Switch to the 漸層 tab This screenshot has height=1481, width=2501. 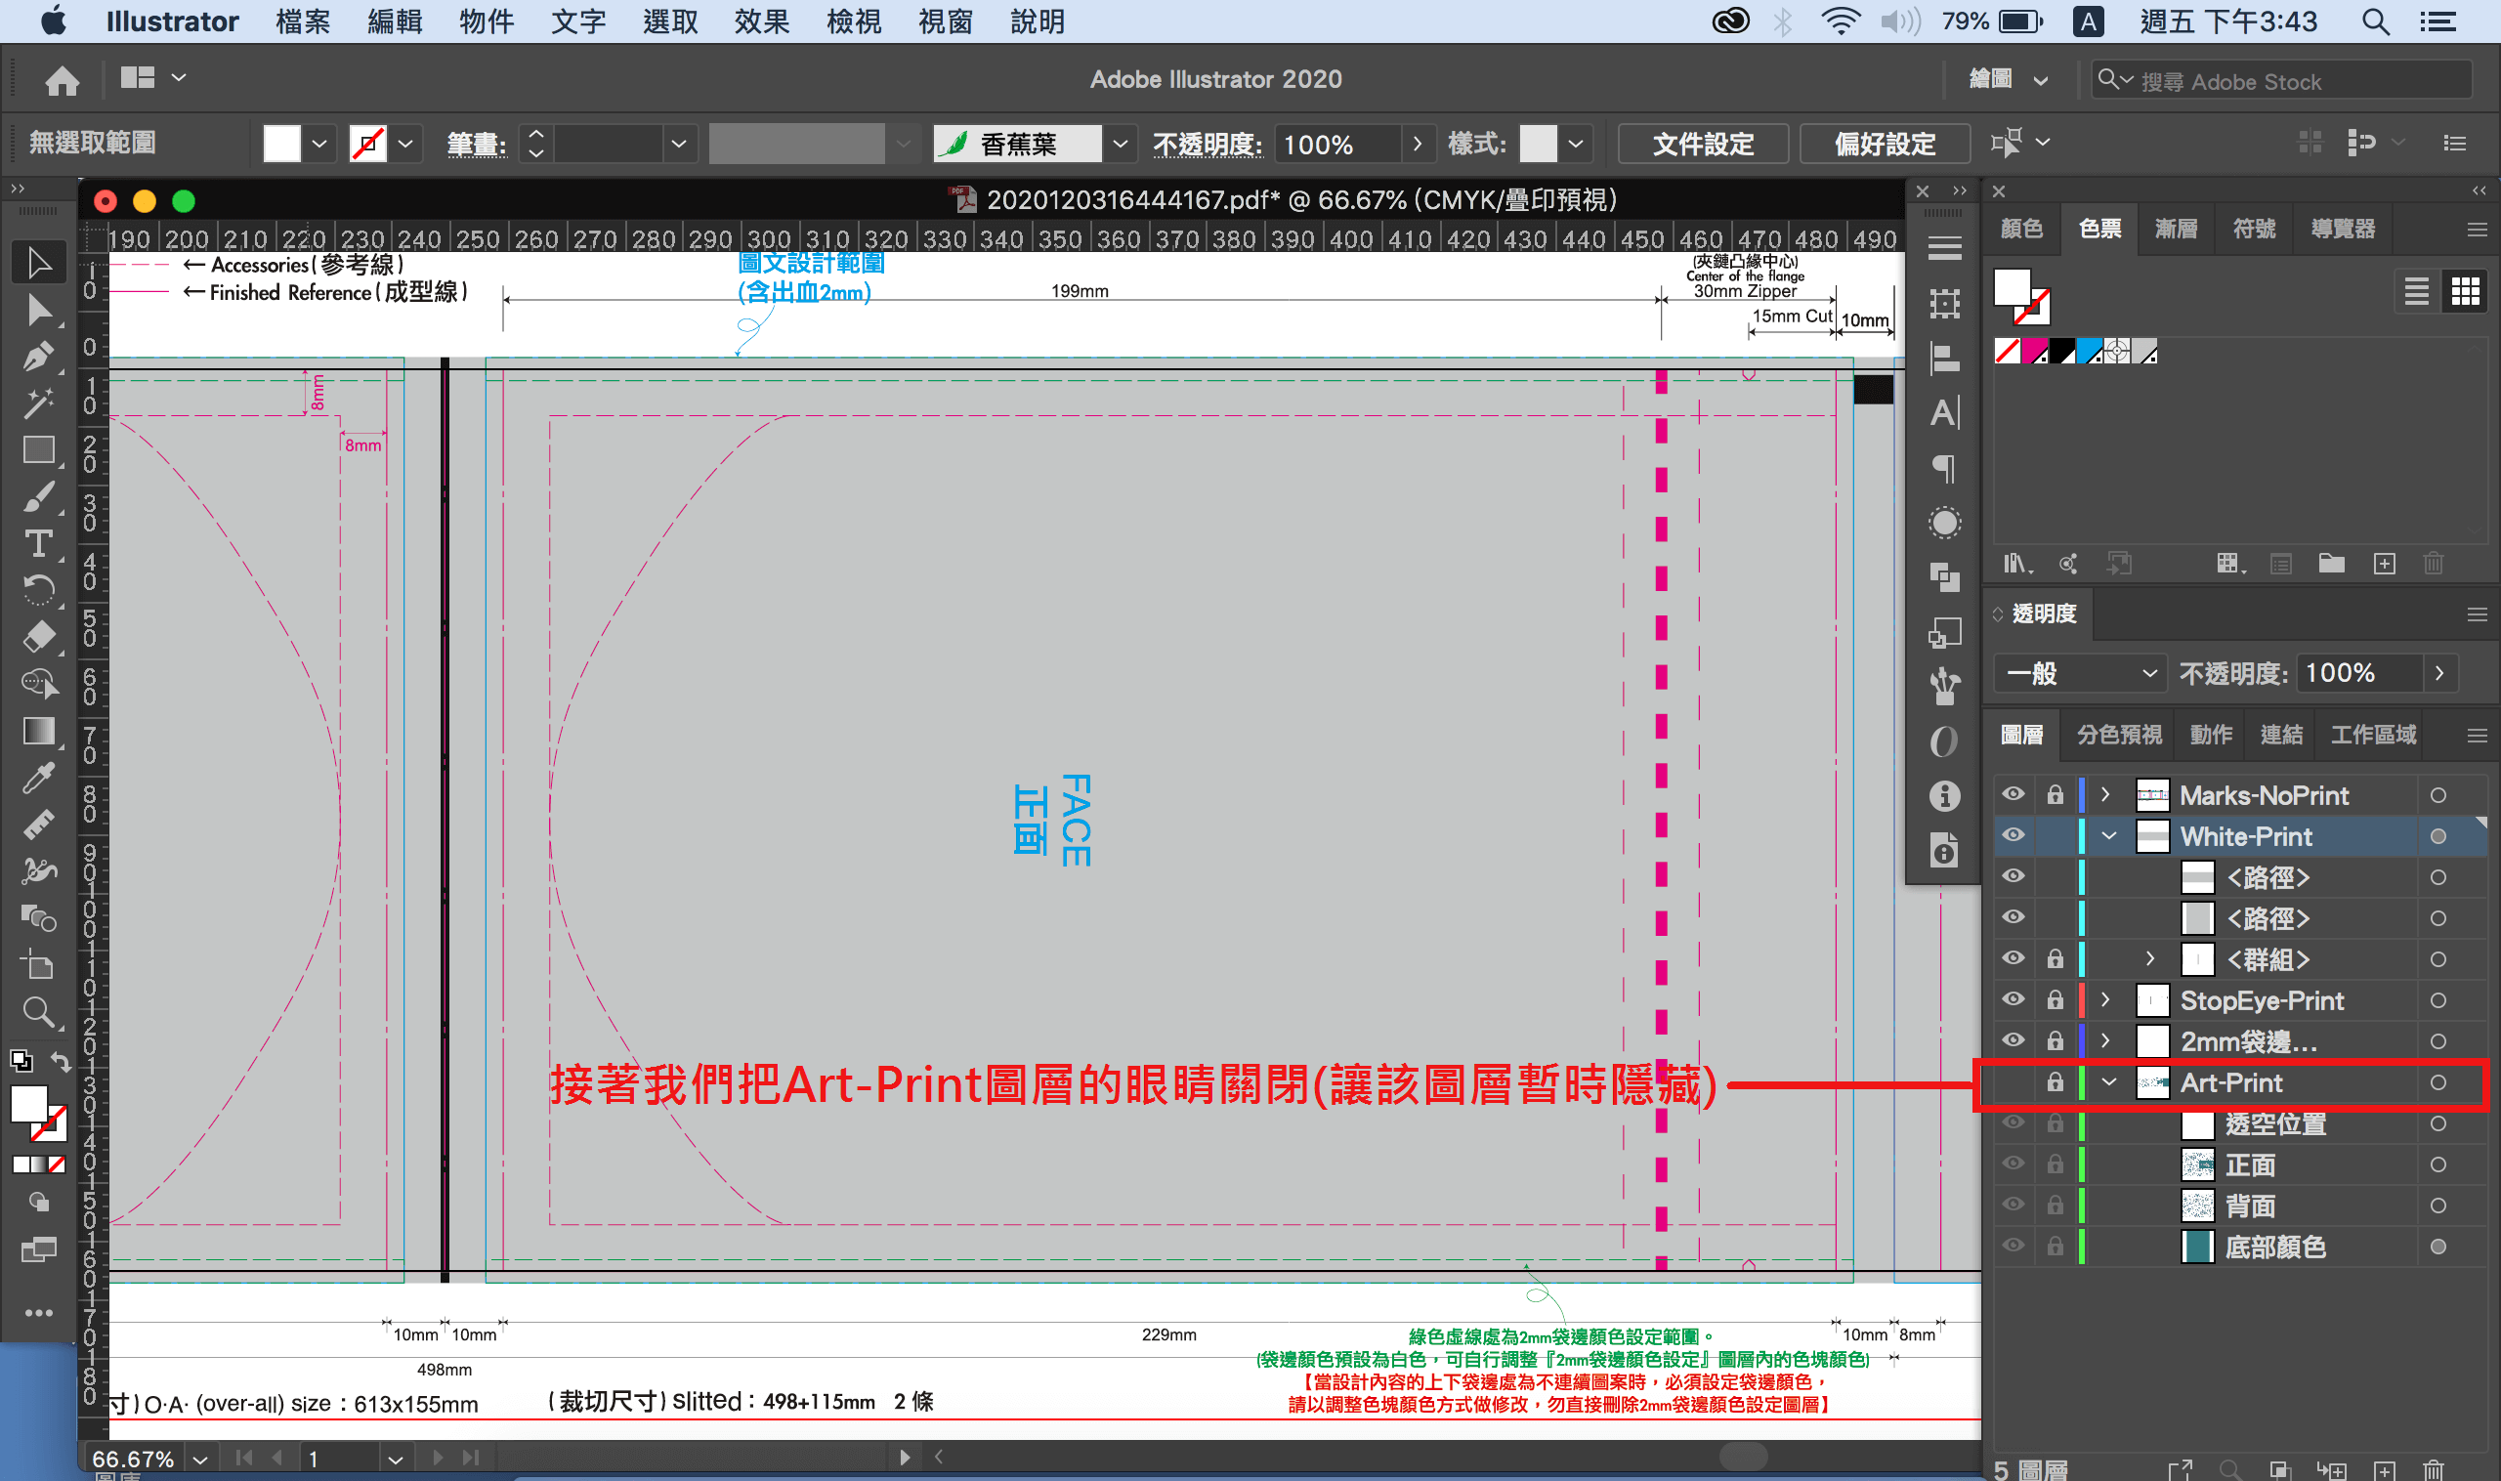pos(2176,230)
